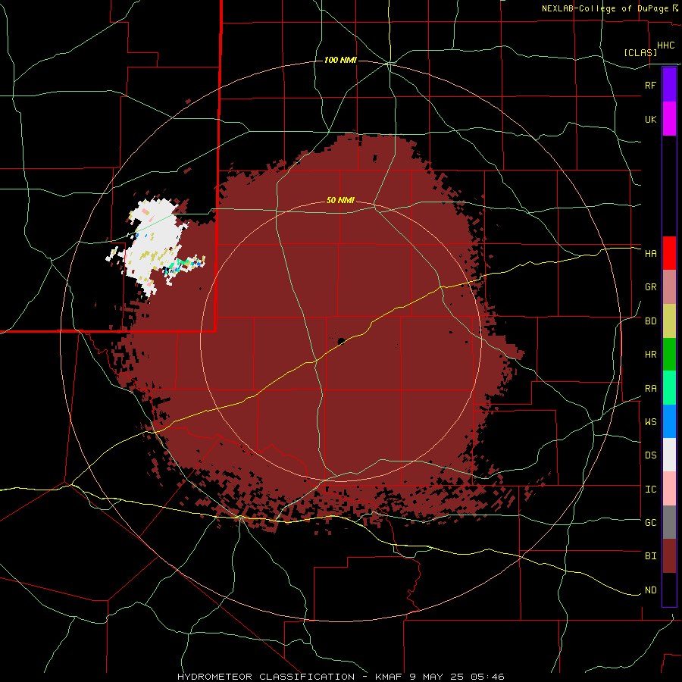The height and width of the screenshot is (682, 682).
Task: Click the BI legend label
Action: click(x=650, y=556)
